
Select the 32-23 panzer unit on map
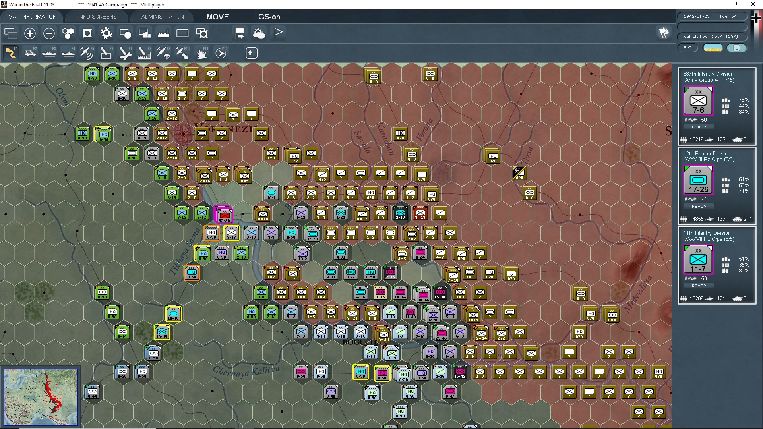coord(312,234)
